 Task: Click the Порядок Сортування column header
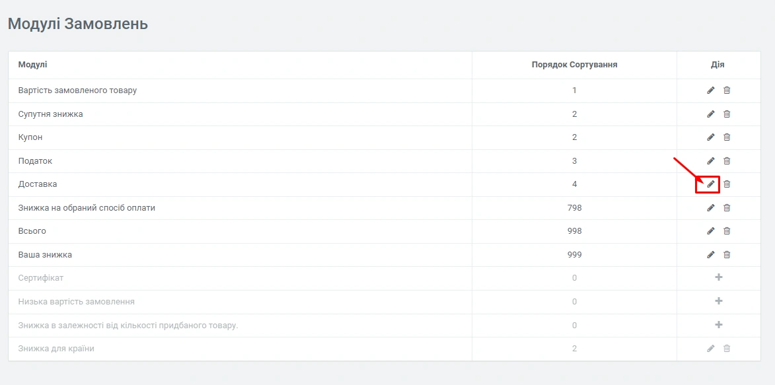click(574, 65)
